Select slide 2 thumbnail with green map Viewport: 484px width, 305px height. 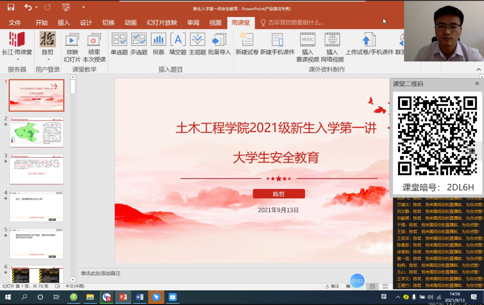(x=36, y=132)
